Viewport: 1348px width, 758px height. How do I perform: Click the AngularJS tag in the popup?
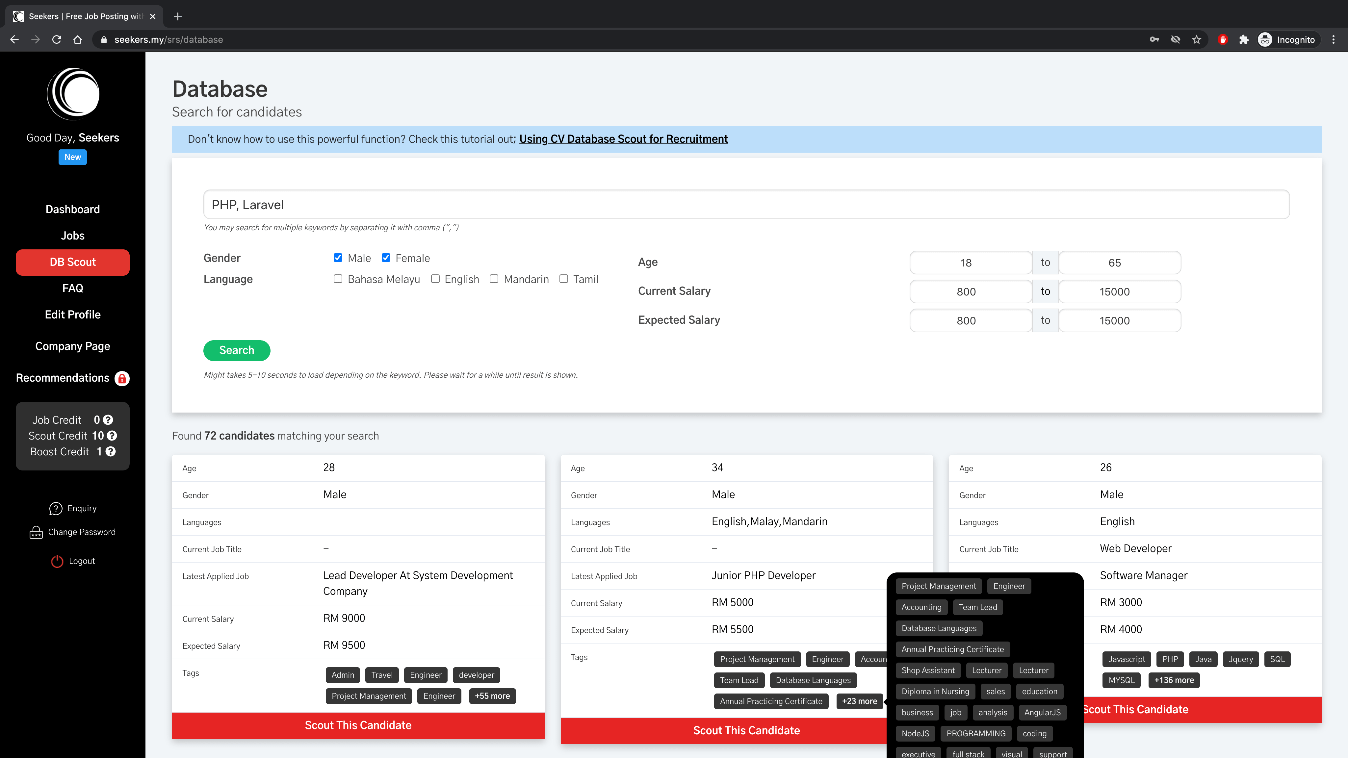[x=1042, y=713]
